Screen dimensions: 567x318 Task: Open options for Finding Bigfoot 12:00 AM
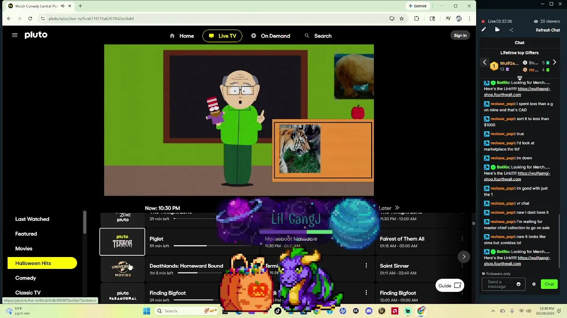[x=462, y=292]
